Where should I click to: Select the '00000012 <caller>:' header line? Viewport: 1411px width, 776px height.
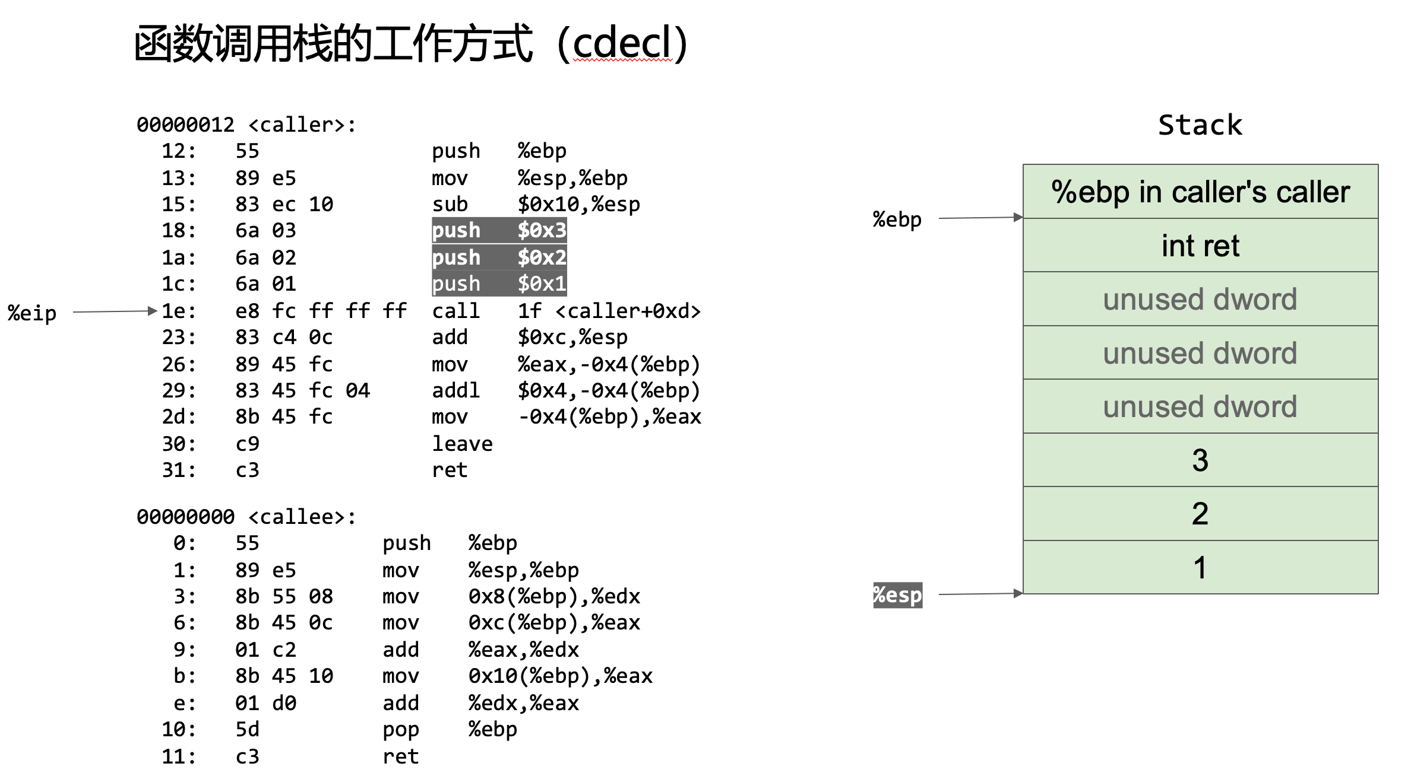[x=246, y=125]
